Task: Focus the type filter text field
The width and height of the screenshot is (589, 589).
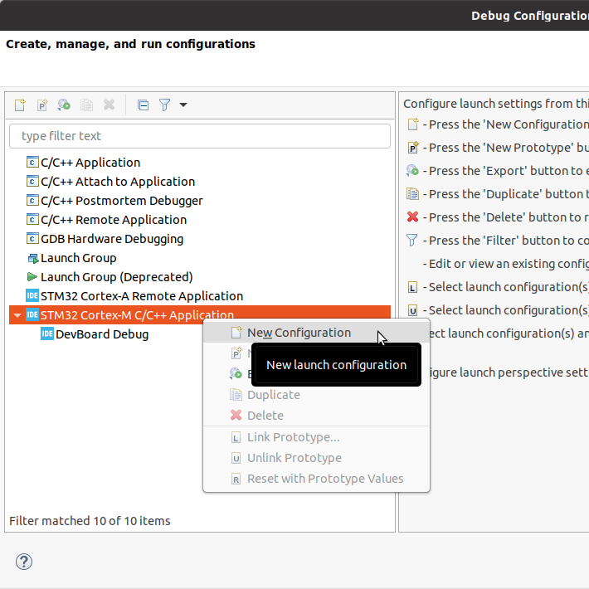Action: coord(199,136)
